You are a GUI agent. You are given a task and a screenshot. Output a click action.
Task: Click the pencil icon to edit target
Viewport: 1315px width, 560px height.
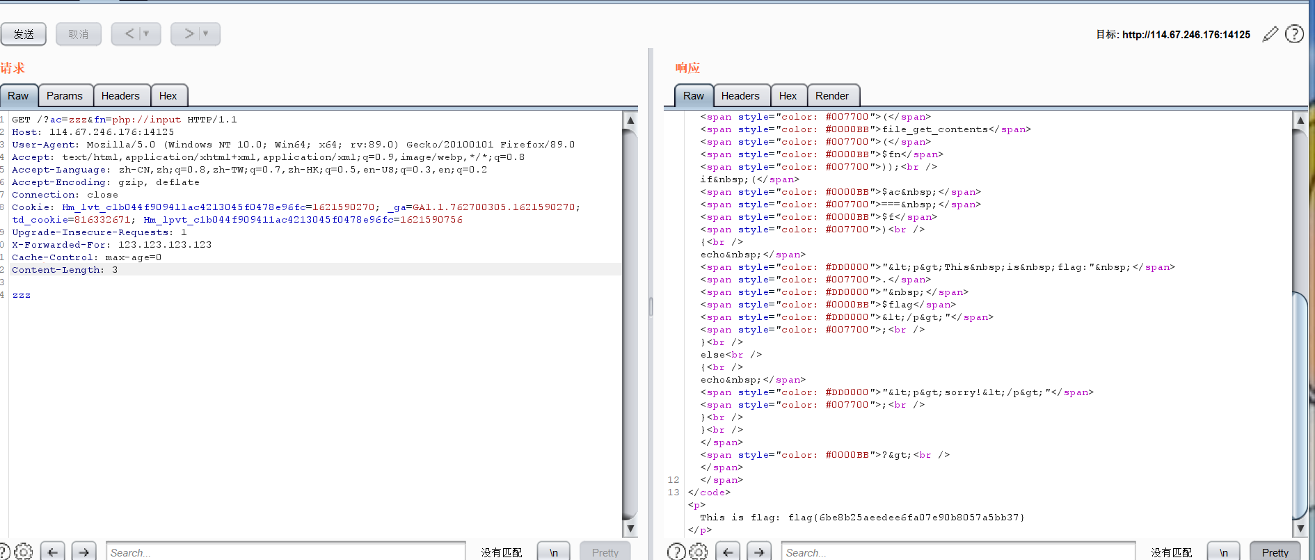[1270, 34]
